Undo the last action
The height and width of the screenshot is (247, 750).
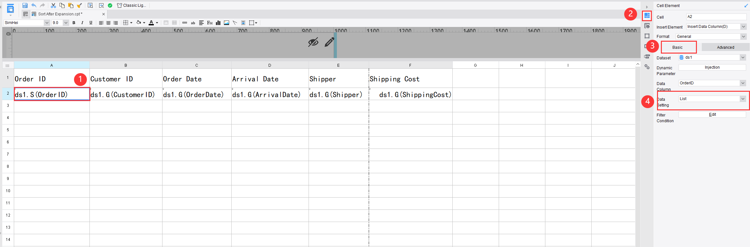coord(34,5)
